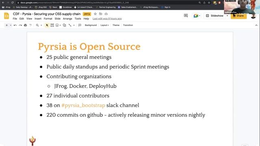Click the presentation title field
Viewport: 260px width, 146px height.
[x=47, y=14]
